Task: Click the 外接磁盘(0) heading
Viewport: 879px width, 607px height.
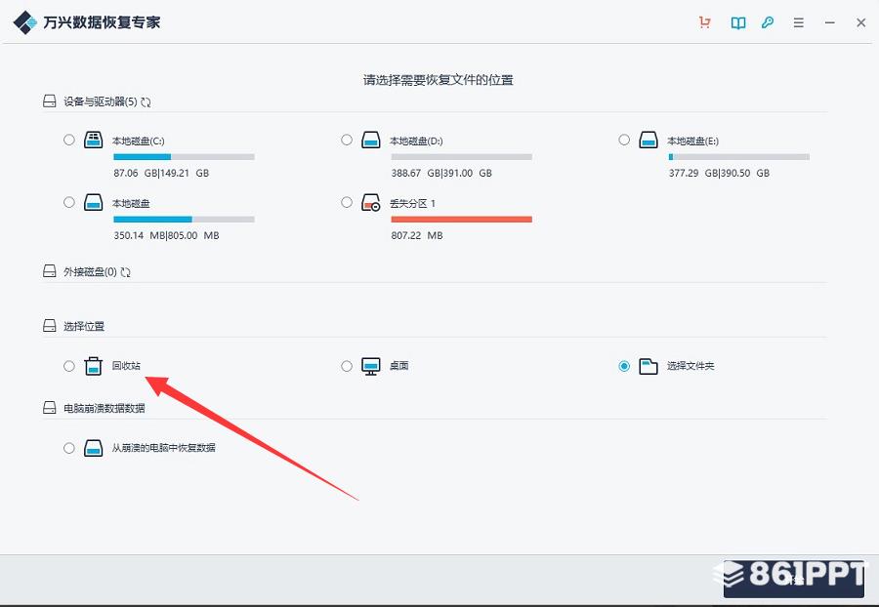Action: pos(90,271)
